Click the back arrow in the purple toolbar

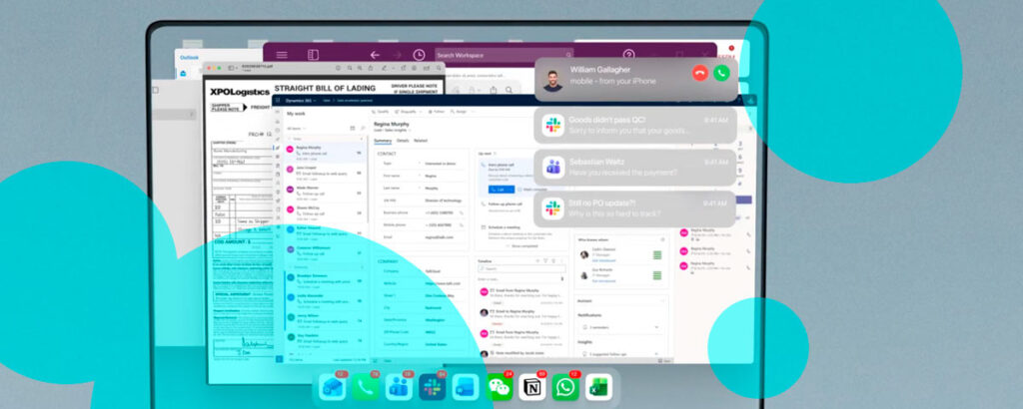[x=375, y=55]
